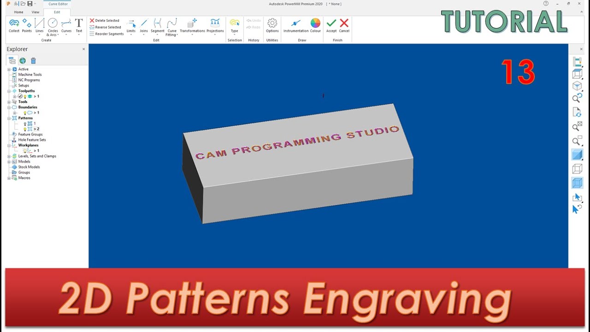590x332 pixels.
Task: Hide pattern 2 via its light bulb
Action: tap(25, 129)
